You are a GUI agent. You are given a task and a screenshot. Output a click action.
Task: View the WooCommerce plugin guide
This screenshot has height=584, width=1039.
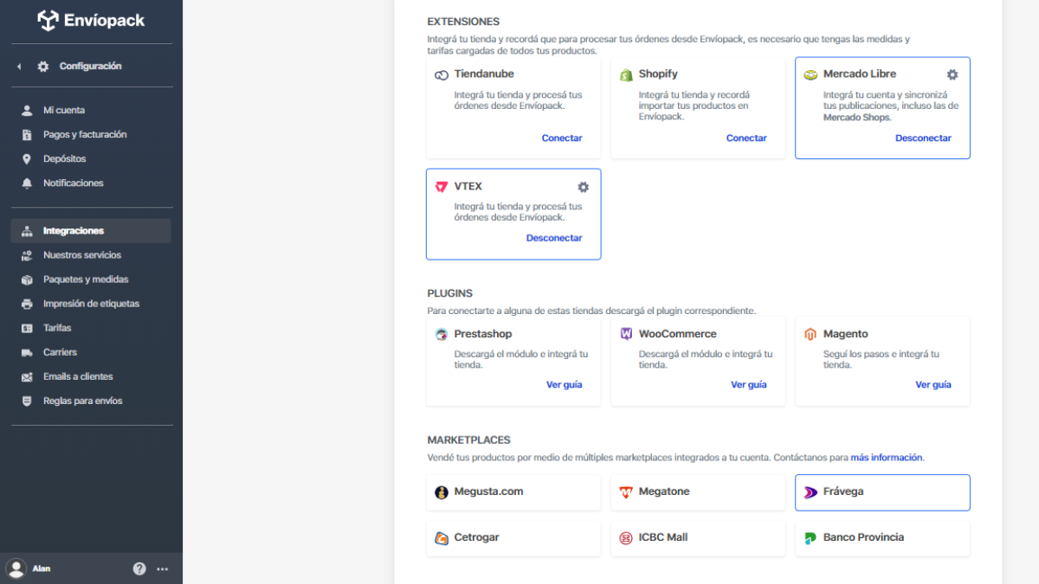point(749,385)
